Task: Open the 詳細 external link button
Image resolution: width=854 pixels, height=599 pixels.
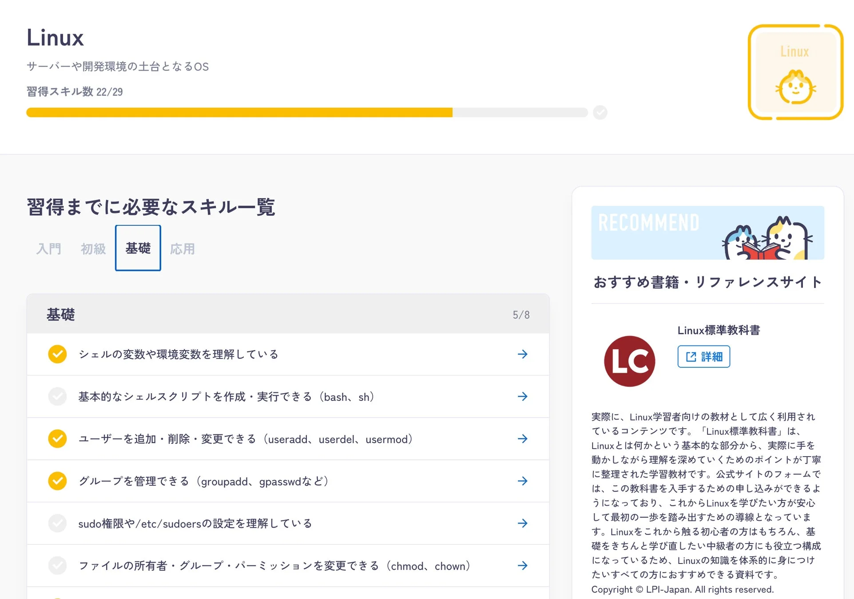Action: (x=703, y=356)
